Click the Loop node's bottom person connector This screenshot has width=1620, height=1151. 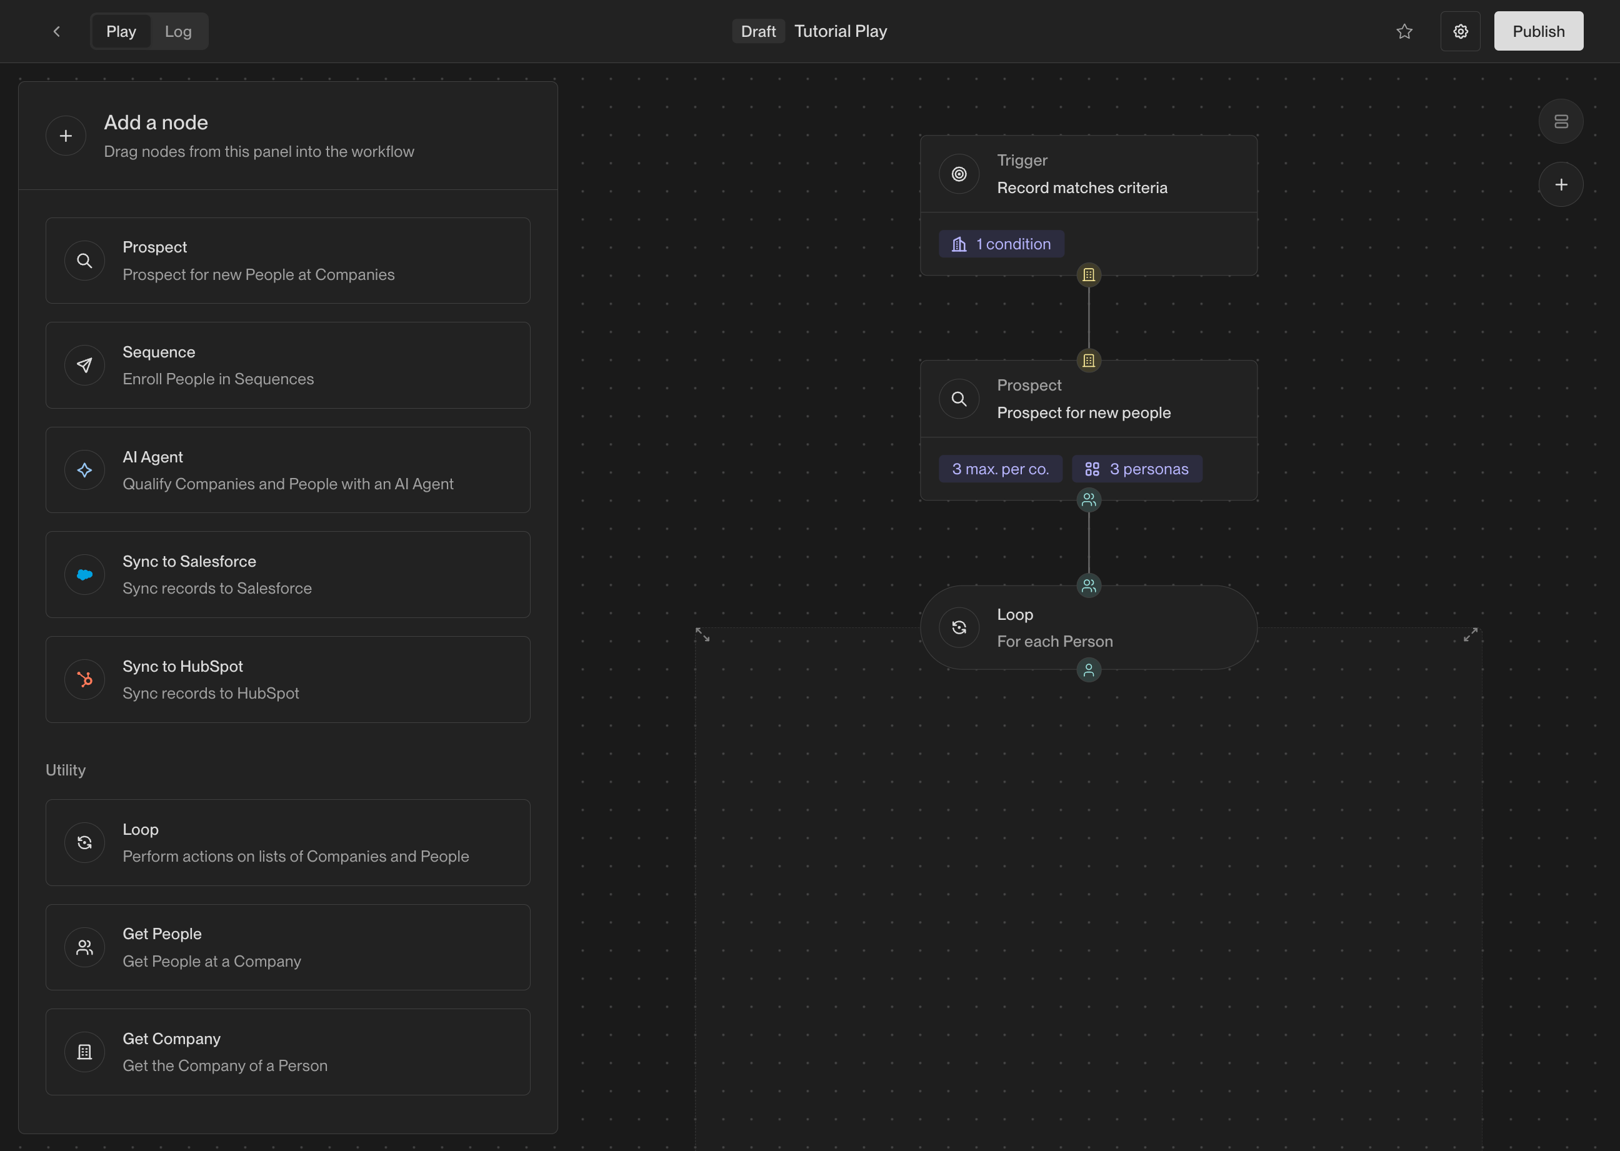click(1088, 670)
